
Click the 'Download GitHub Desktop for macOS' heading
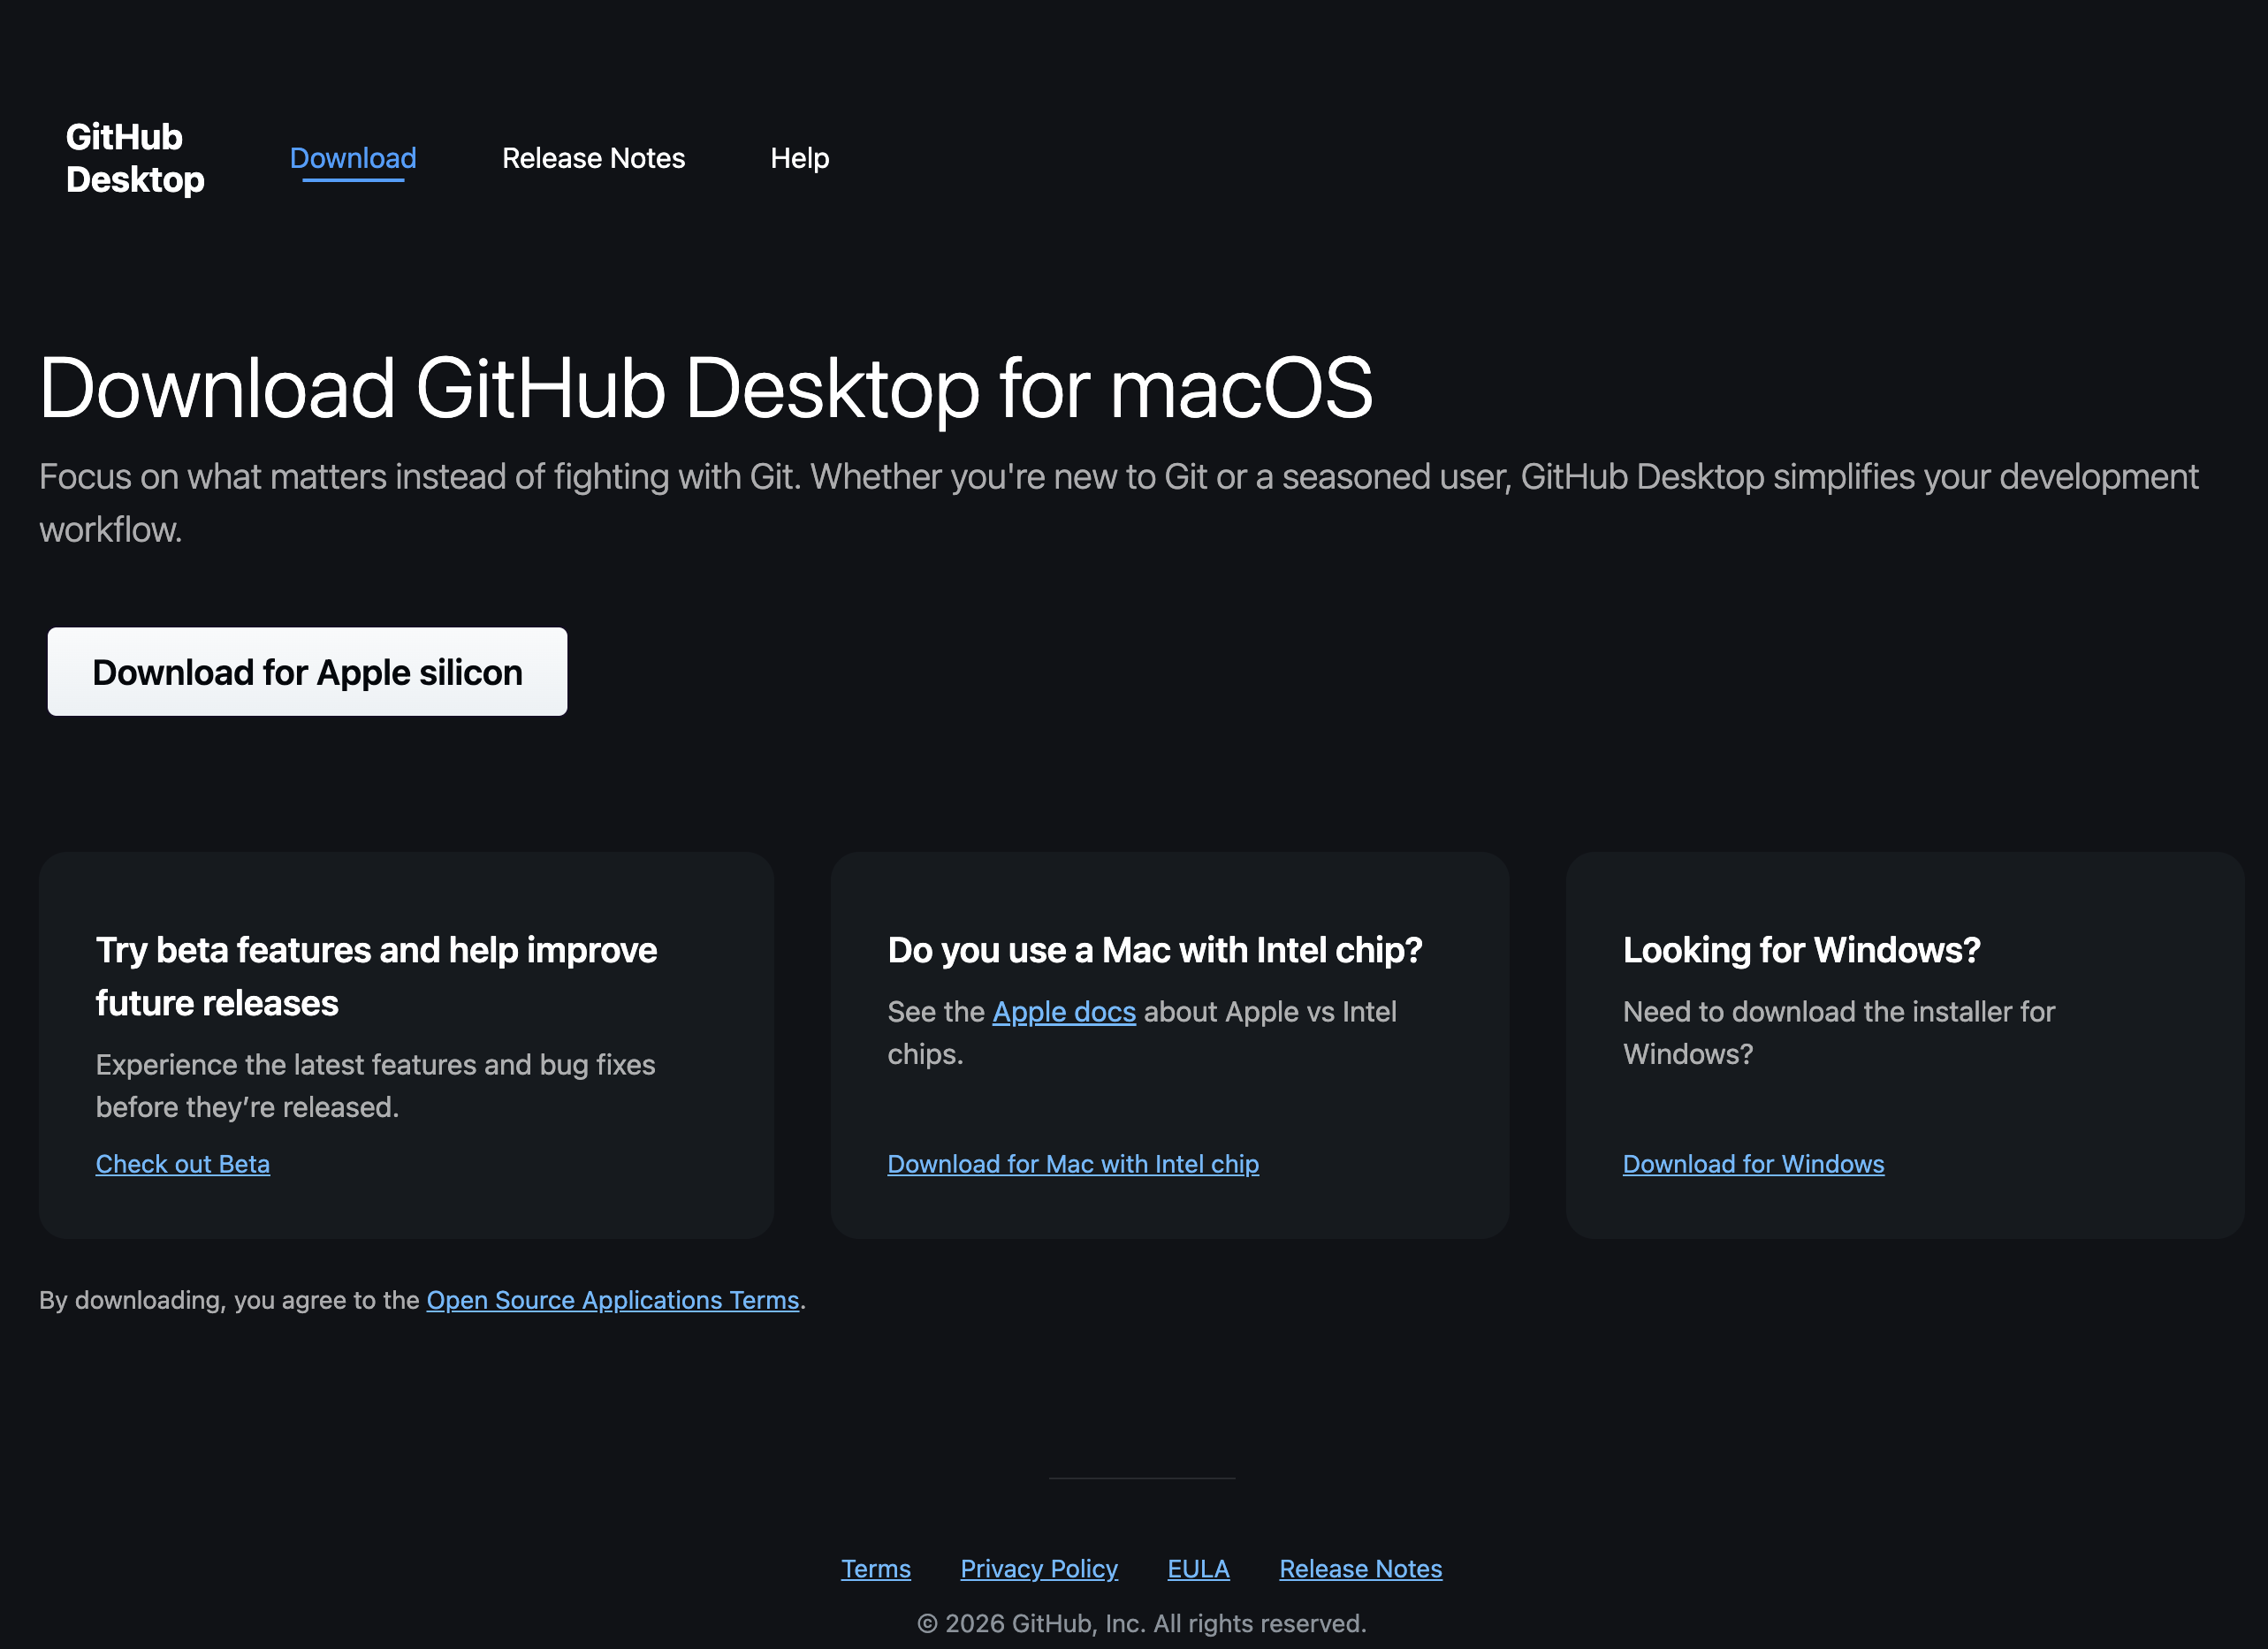(x=706, y=388)
